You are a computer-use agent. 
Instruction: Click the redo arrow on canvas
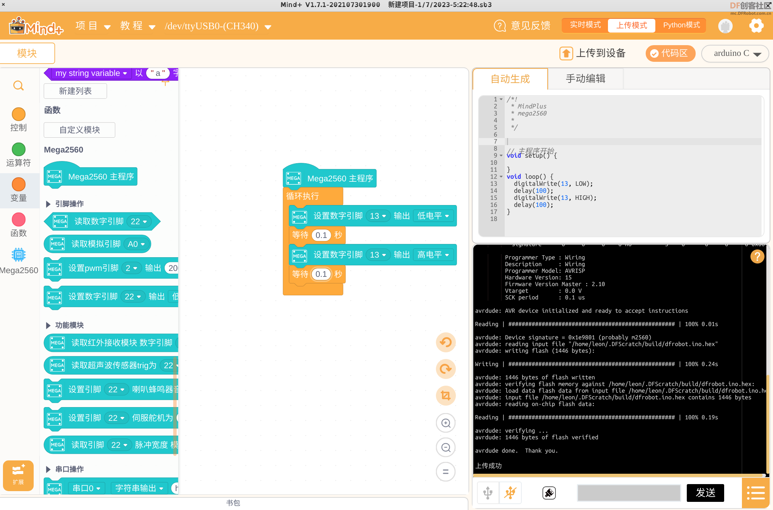[446, 369]
